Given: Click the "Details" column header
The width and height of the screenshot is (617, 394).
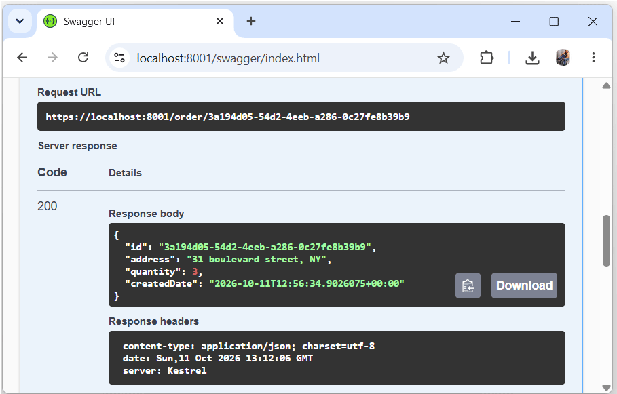Looking at the screenshot, I should (x=125, y=173).
